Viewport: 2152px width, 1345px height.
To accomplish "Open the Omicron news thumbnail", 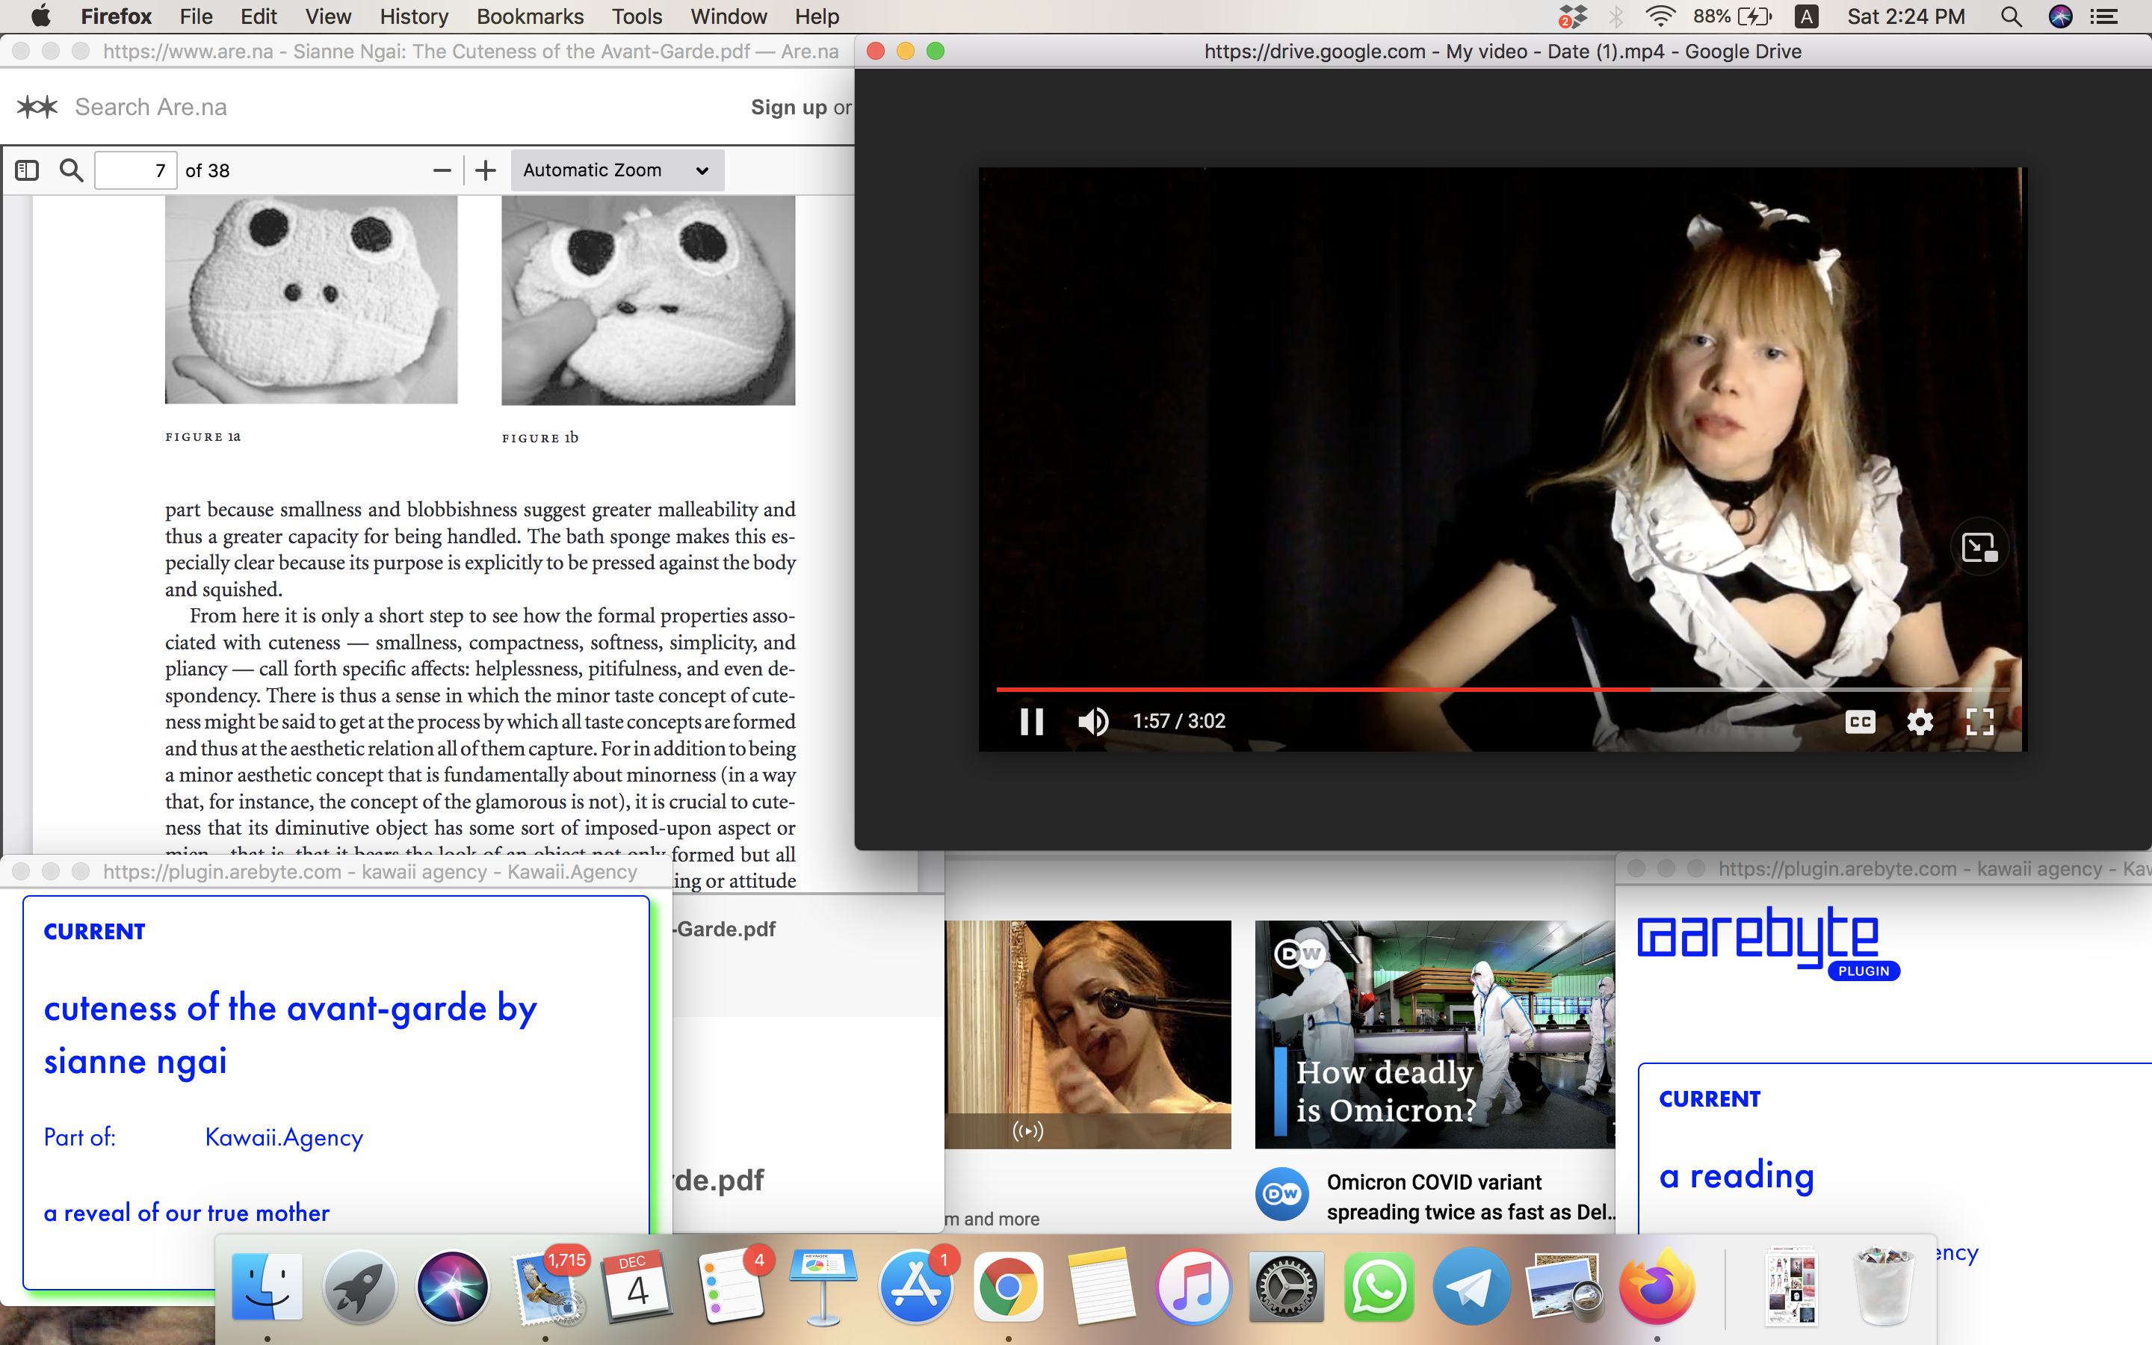I will pyautogui.click(x=1433, y=1033).
